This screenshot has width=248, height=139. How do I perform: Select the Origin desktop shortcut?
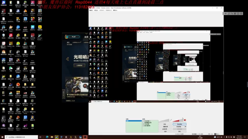[18, 118]
